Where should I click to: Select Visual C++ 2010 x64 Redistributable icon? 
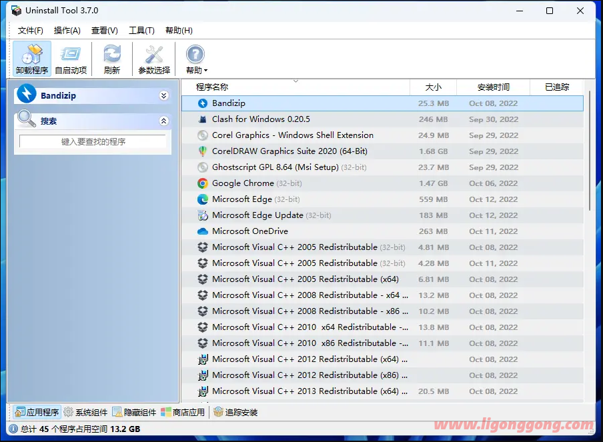[203, 327]
